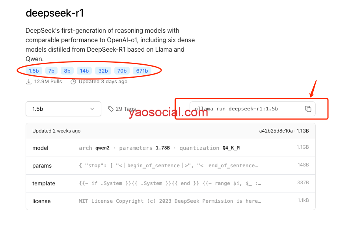
Task: Open the params file row
Action: [x=170, y=166]
